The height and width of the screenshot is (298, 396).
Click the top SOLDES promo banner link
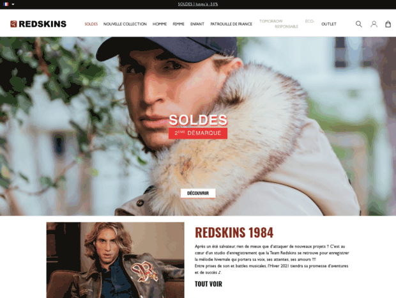point(198,4)
